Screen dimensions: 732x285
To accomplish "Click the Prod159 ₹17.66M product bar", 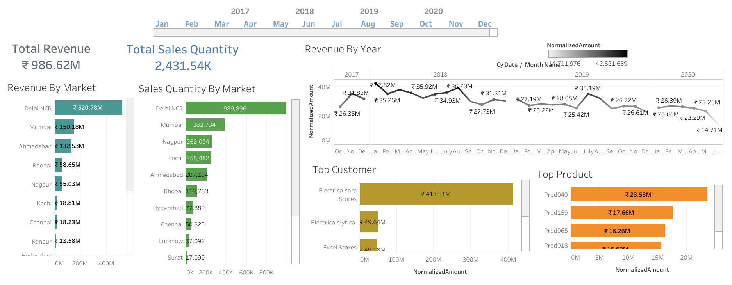I will [621, 213].
